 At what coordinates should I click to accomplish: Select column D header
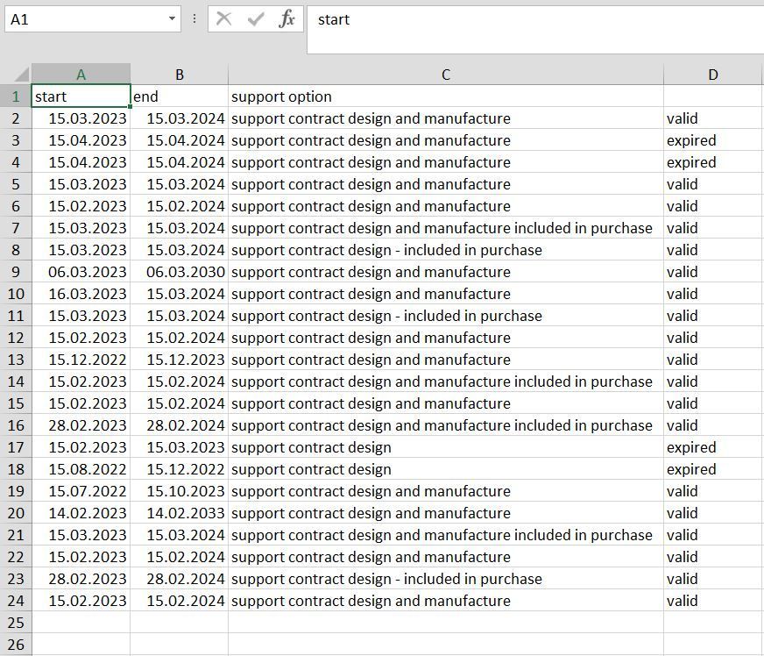712,74
